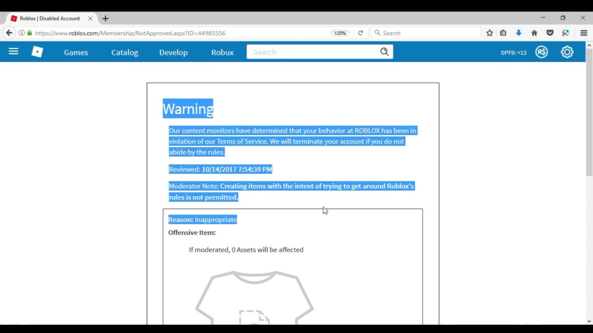Open the bookmarks library icon
The height and width of the screenshot is (333, 593).
coord(503,33)
